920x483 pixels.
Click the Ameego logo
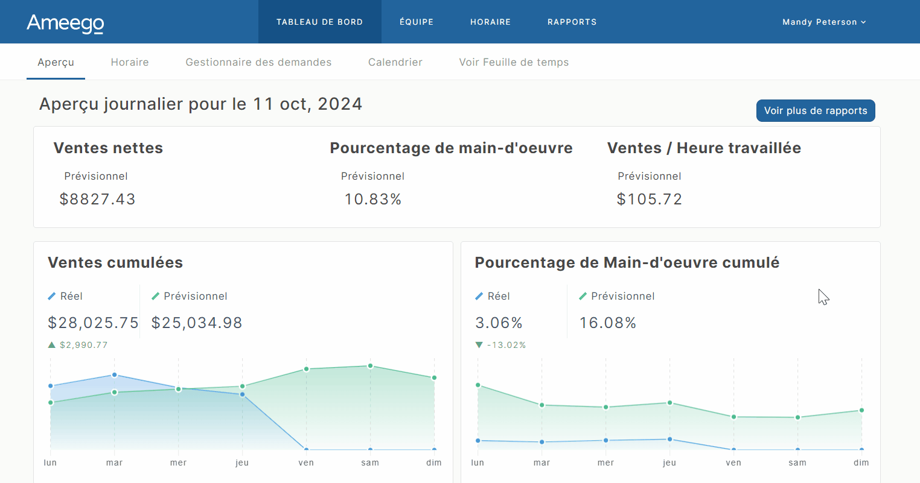(65, 23)
